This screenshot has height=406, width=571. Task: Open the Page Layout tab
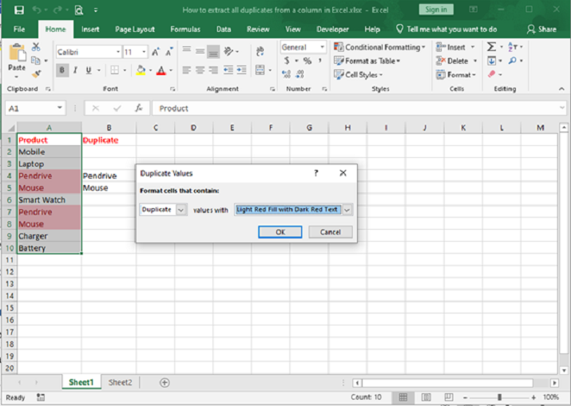pyautogui.click(x=135, y=30)
